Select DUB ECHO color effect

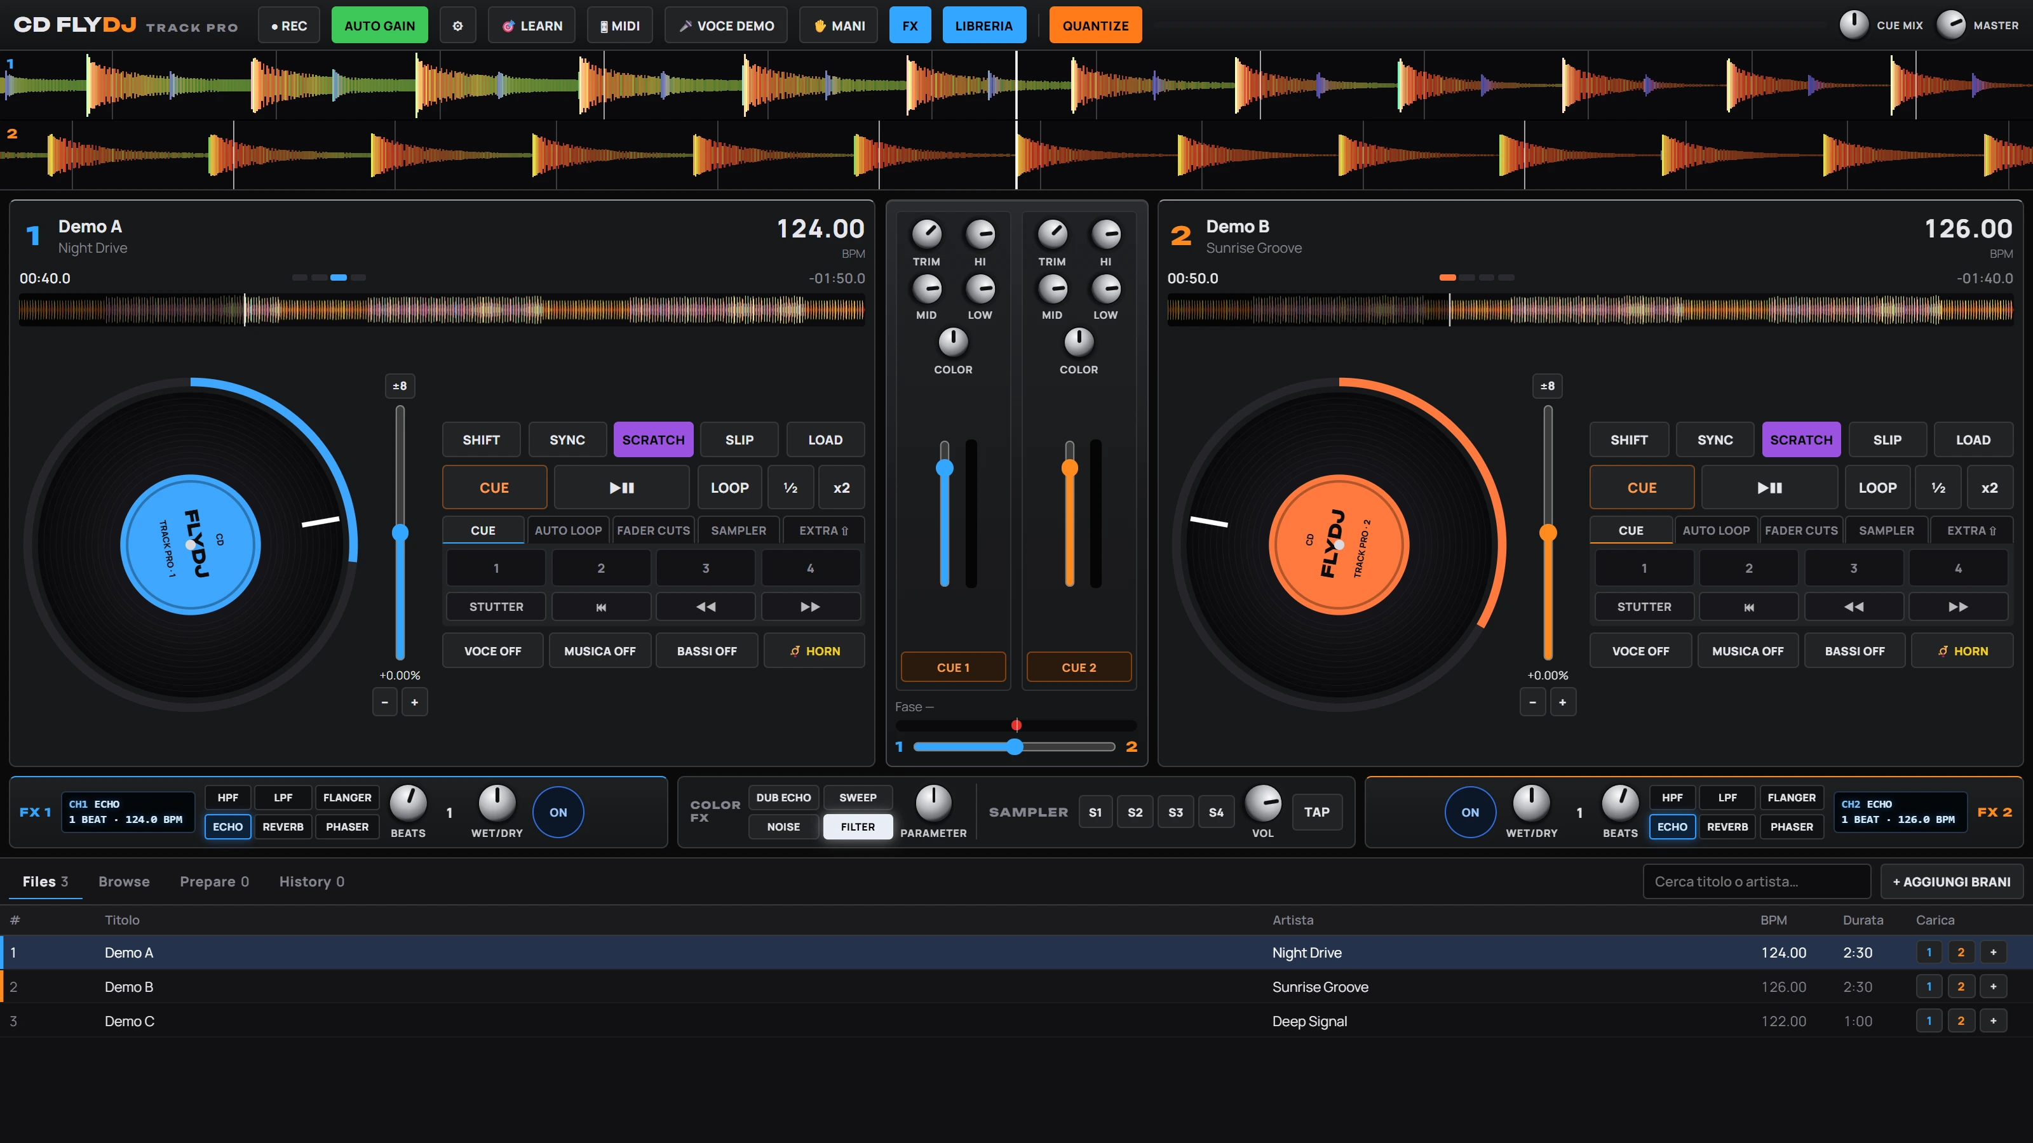pyautogui.click(x=783, y=798)
